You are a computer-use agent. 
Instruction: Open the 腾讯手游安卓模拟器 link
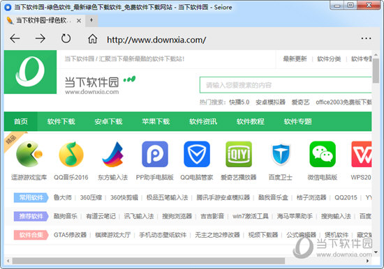click(223, 197)
